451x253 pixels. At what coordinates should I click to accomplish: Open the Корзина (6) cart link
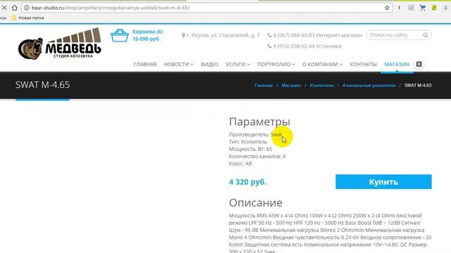[x=147, y=32]
